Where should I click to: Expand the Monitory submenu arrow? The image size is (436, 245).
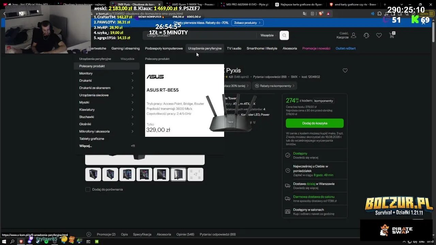point(133,73)
